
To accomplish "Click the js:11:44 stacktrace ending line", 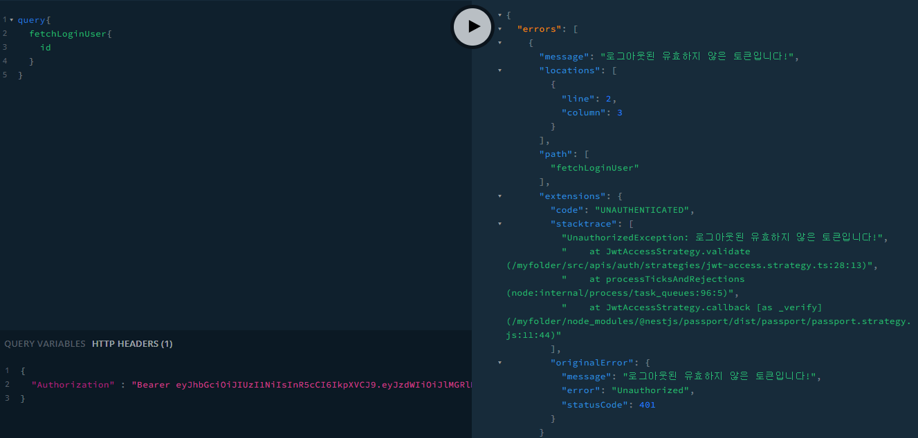I will coord(534,335).
